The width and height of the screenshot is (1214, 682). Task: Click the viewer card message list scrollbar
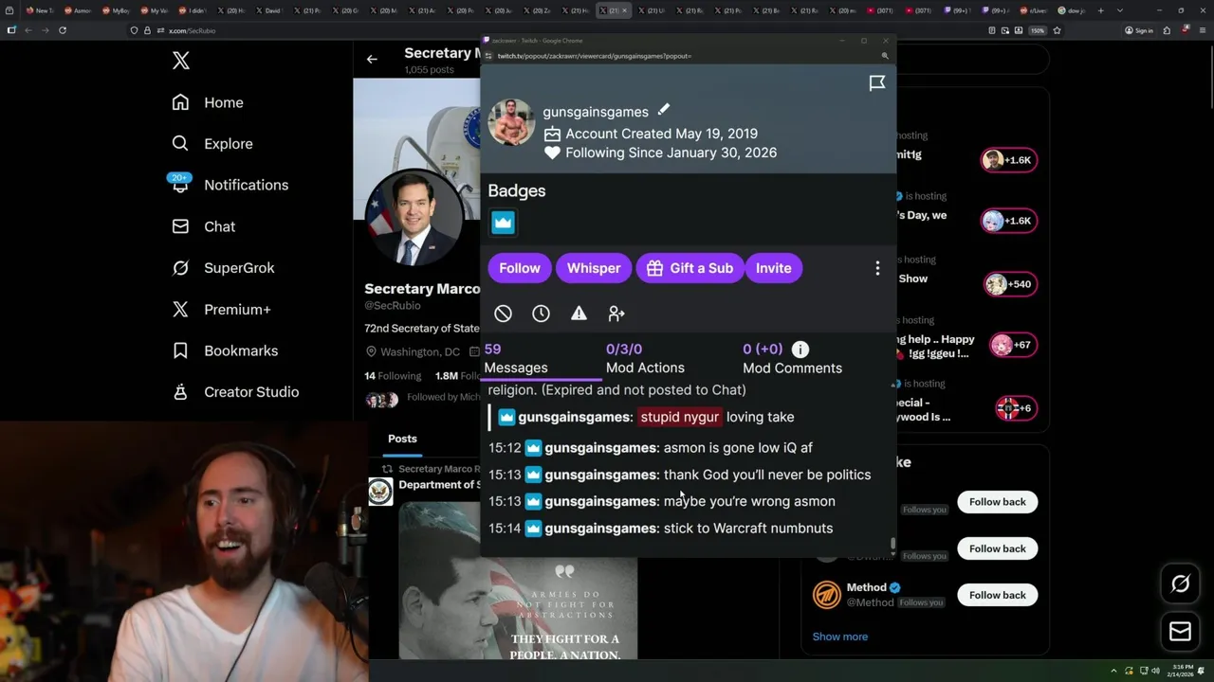click(892, 544)
